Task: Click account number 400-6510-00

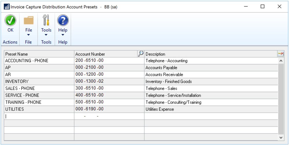Action: (89, 95)
